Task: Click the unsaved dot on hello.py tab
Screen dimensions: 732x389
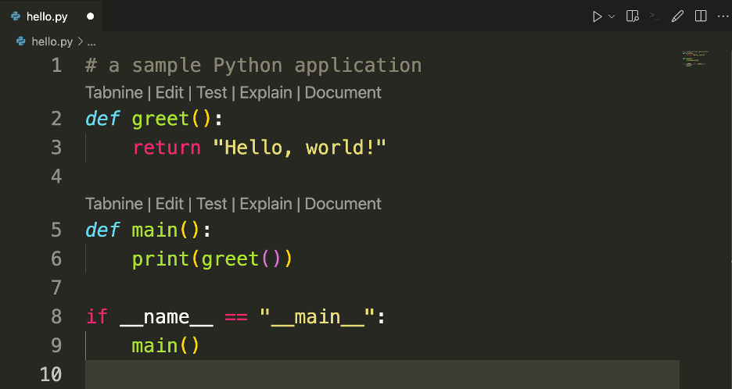Action: coord(90,16)
